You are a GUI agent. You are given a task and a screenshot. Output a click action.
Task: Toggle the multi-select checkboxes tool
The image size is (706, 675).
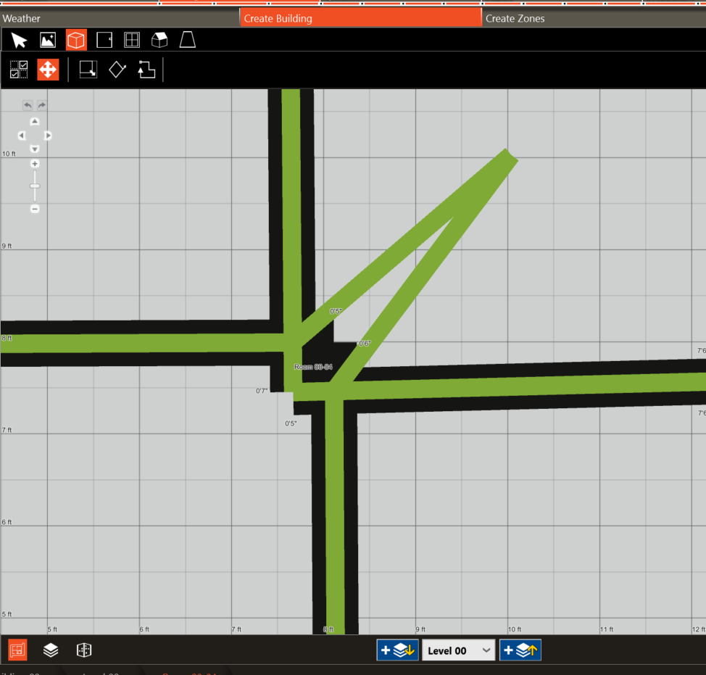19,70
